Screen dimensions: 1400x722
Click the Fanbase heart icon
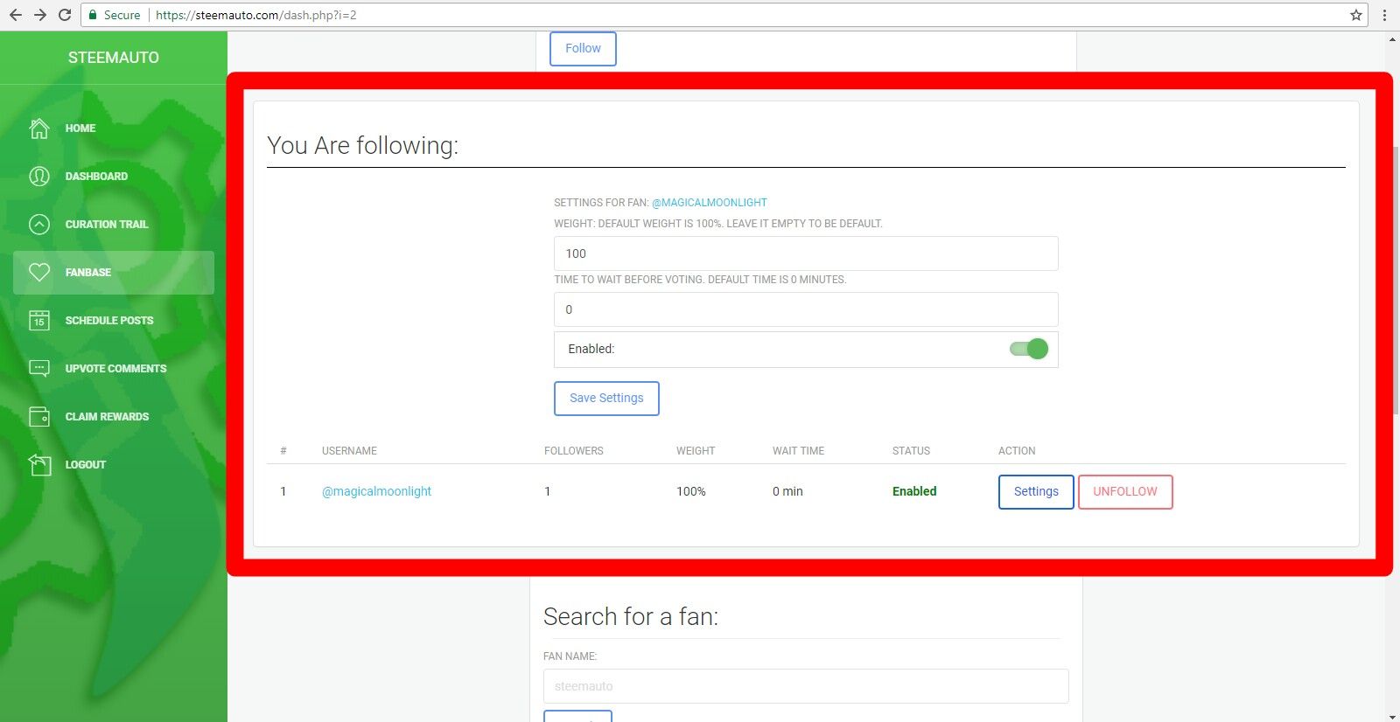[39, 273]
